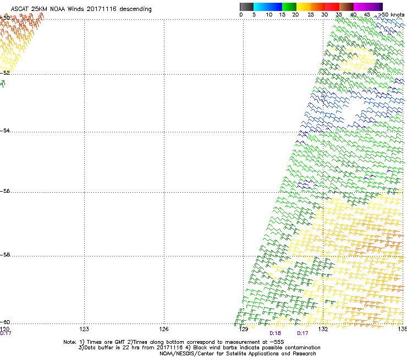Click the '20' label under the color bar
Image resolution: width=407 pixels, height=357 pixels.
coord(295,15)
